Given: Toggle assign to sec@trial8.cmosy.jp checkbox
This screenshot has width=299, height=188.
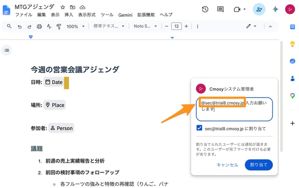Looking at the screenshot, I should pos(199,128).
